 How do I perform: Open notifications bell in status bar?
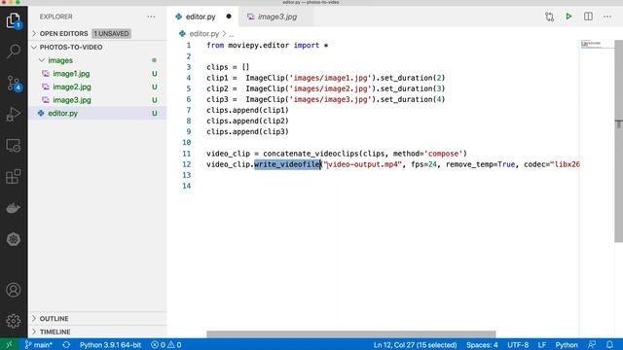[610, 345]
